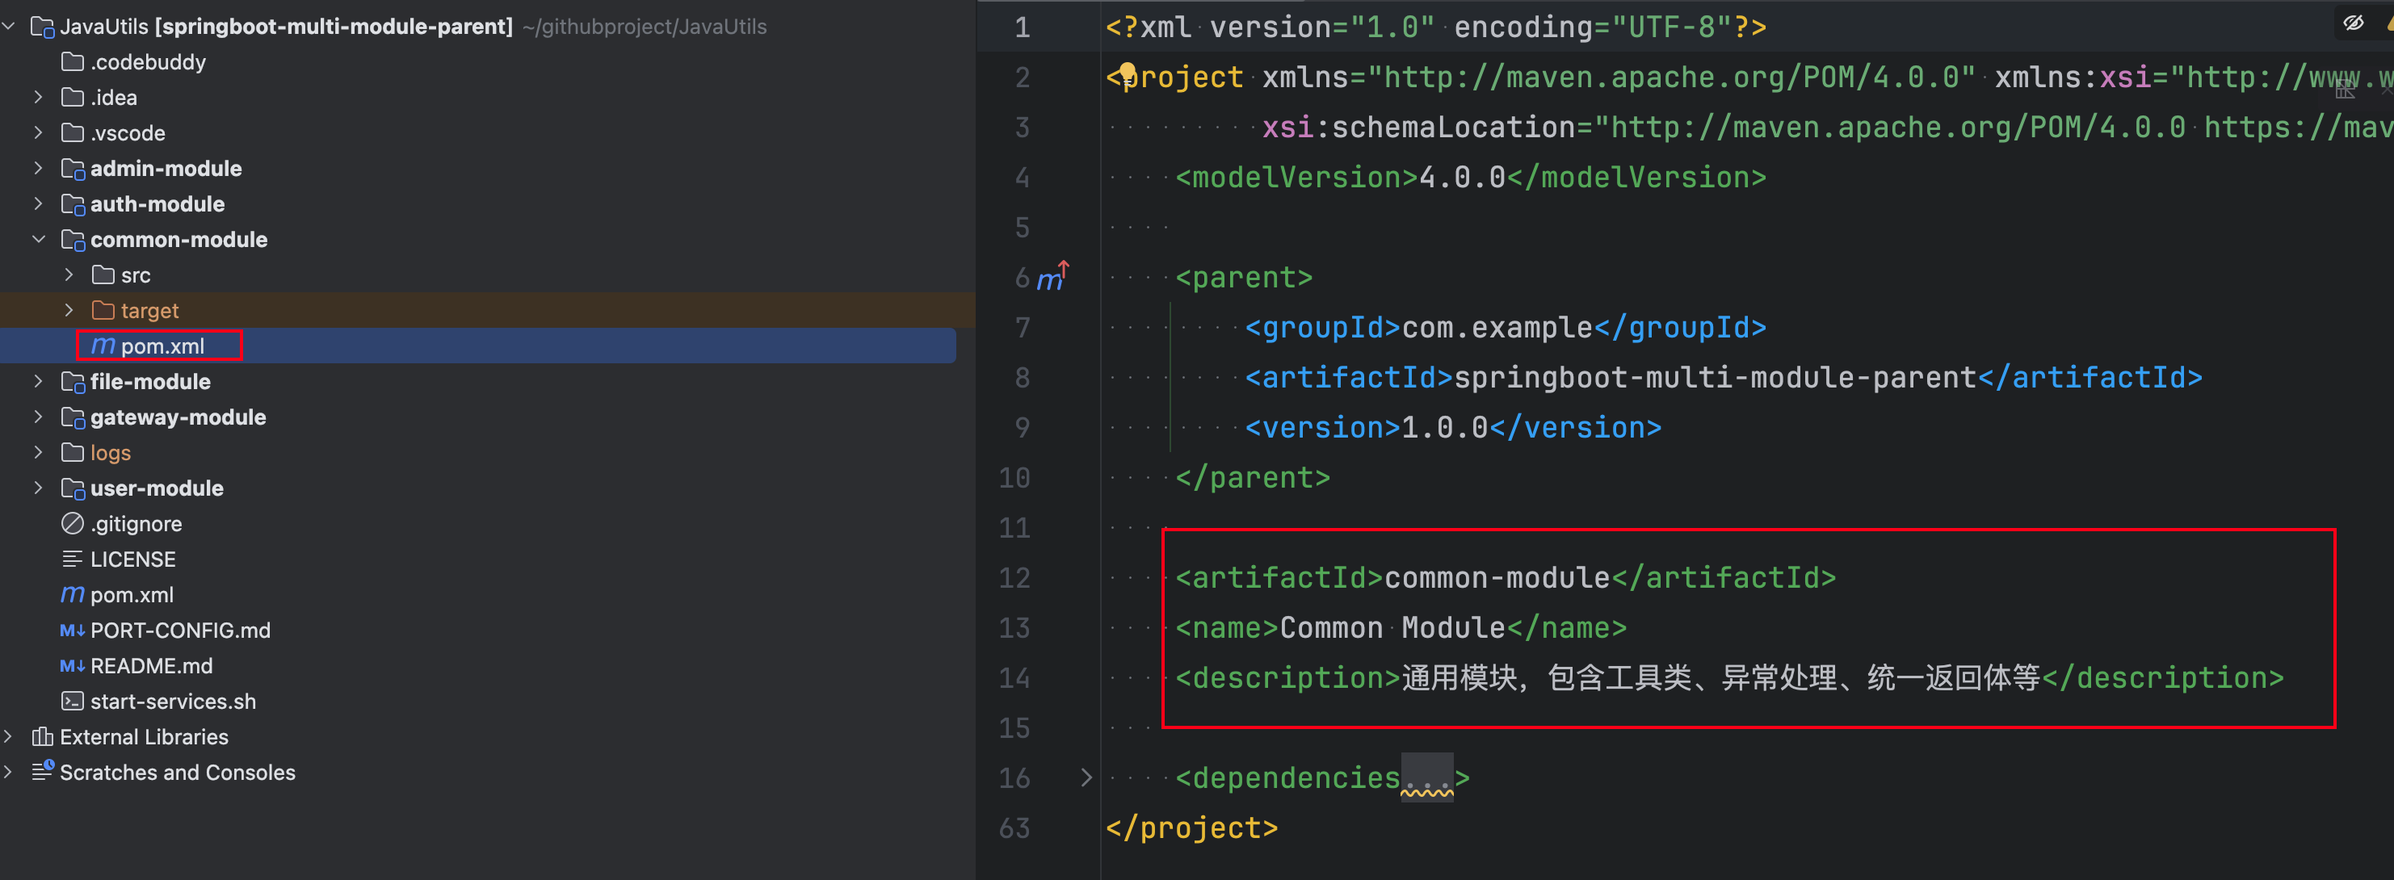Toggle the reader mode eye icon
The width and height of the screenshot is (2394, 880).
(x=2353, y=23)
